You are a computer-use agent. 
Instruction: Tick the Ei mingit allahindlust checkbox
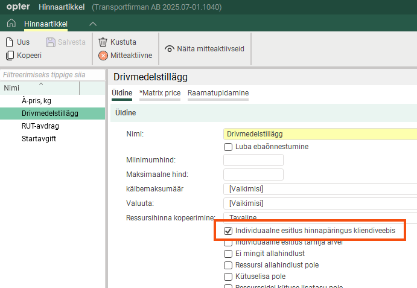(228, 254)
